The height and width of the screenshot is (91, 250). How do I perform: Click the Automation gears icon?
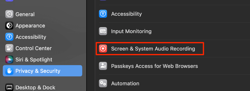pyautogui.click(x=103, y=83)
